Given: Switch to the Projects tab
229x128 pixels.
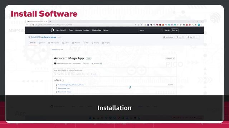Looking at the screenshot, I should coord(76,43).
